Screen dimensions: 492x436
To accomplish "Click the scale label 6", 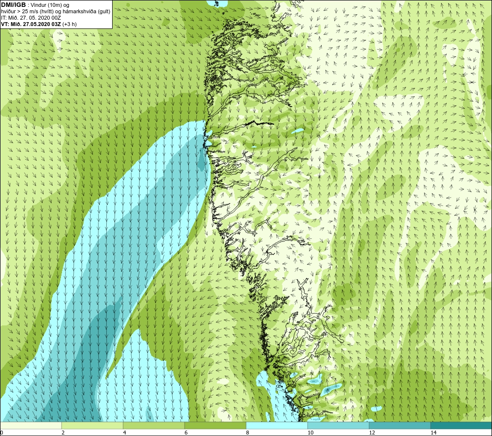I will (x=186, y=433).
